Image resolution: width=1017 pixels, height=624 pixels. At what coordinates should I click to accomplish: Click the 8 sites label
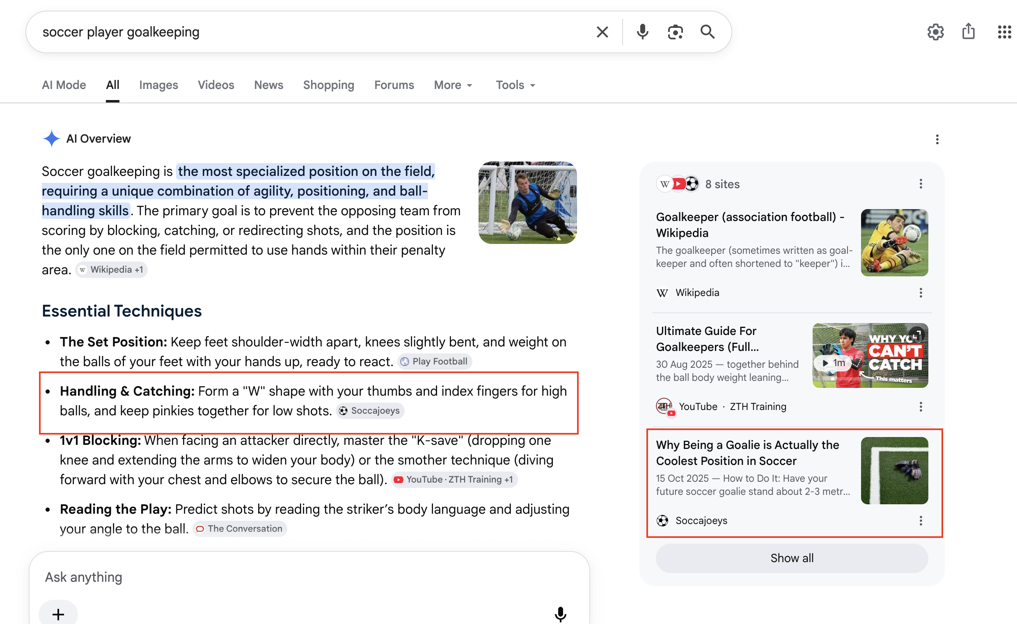click(x=722, y=184)
